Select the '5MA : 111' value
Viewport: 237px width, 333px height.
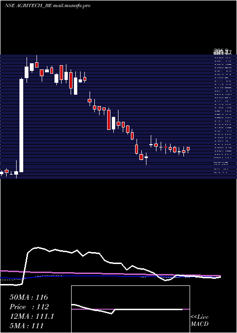[27, 325]
